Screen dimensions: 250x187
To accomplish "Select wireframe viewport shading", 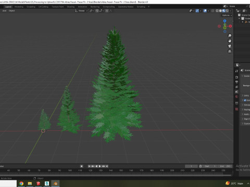I will 217,11.
